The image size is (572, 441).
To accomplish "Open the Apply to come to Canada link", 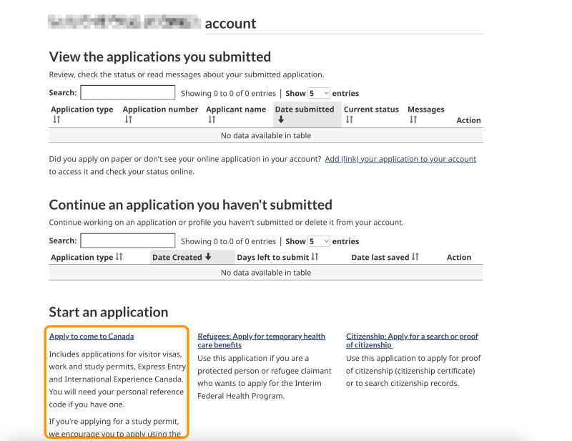I will pyautogui.click(x=92, y=336).
